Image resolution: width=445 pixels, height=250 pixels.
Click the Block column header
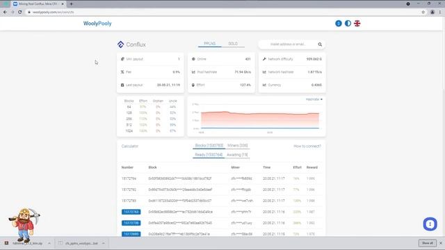click(x=152, y=167)
